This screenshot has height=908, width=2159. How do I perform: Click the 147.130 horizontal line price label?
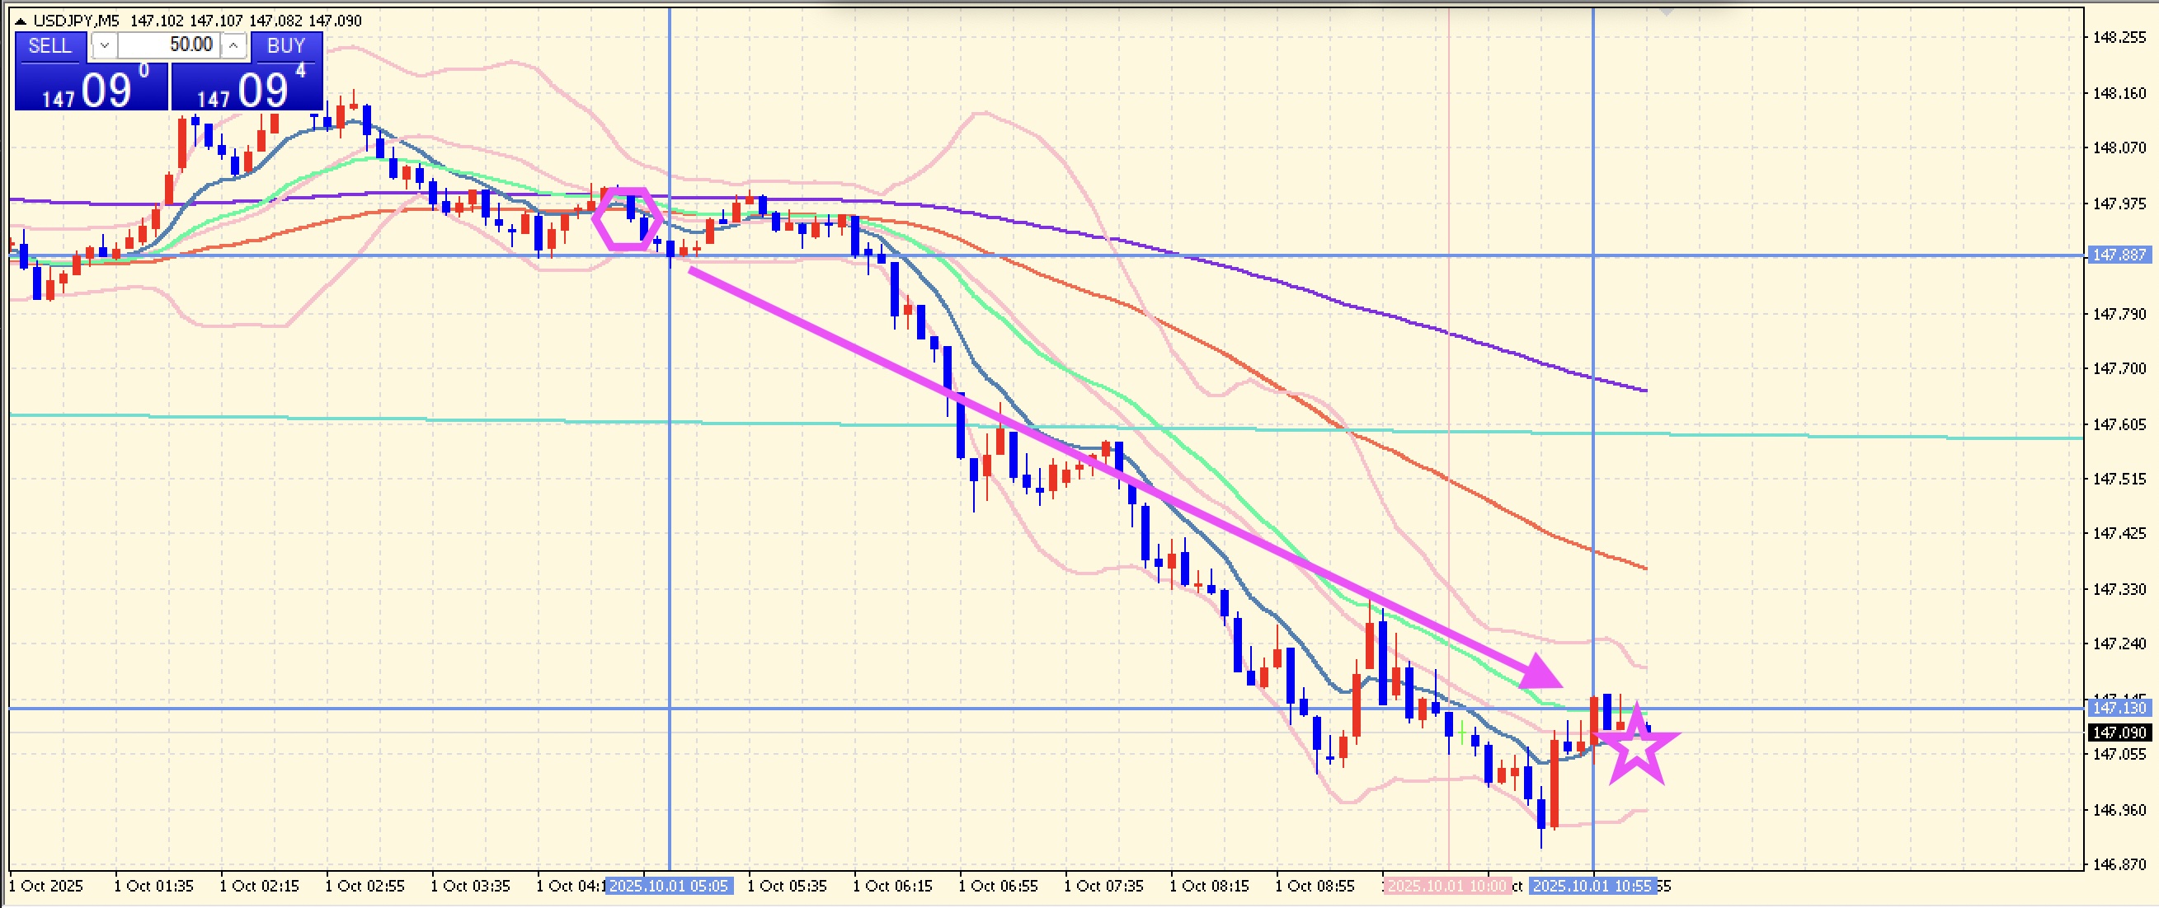(x=2119, y=709)
